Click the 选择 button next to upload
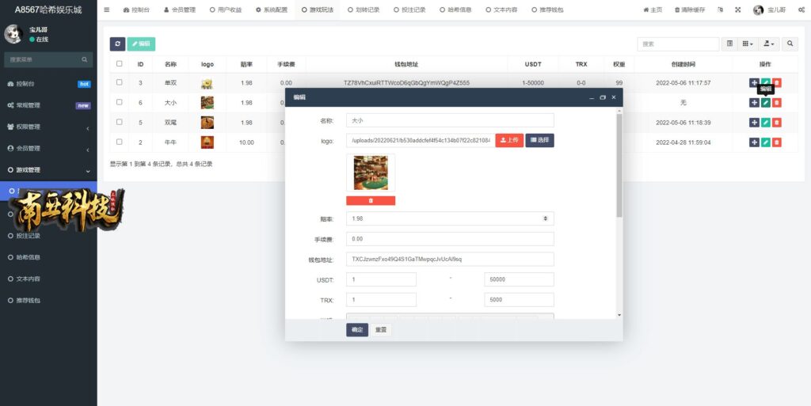Viewport: 811px width, 406px height. point(539,140)
